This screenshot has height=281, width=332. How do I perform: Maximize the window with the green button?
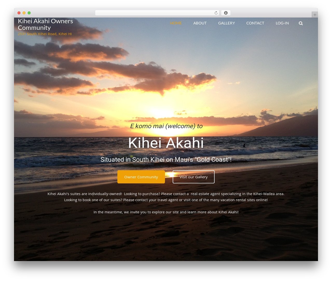(29, 13)
